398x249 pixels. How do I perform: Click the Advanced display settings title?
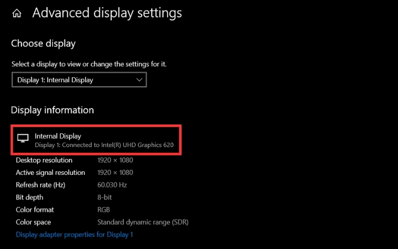click(x=107, y=13)
